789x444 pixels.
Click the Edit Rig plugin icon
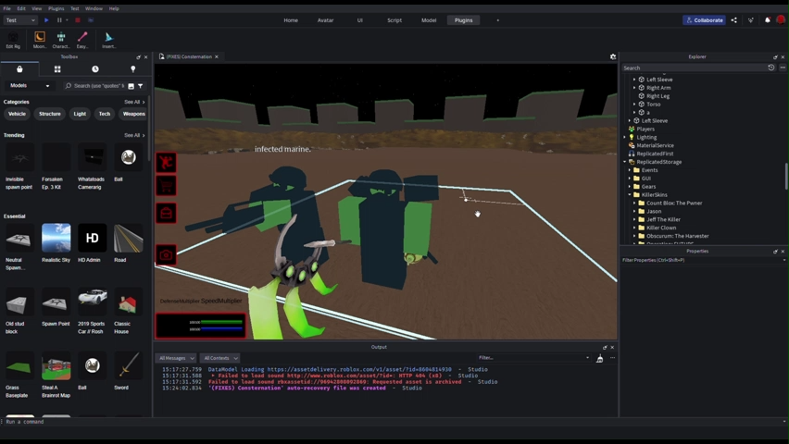13,40
